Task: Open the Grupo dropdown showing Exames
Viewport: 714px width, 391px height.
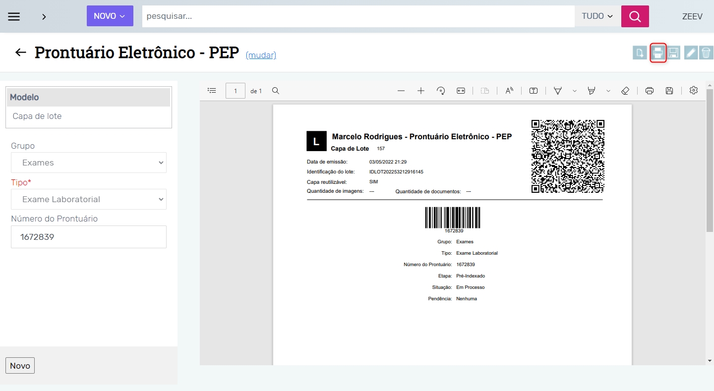Action: 89,163
